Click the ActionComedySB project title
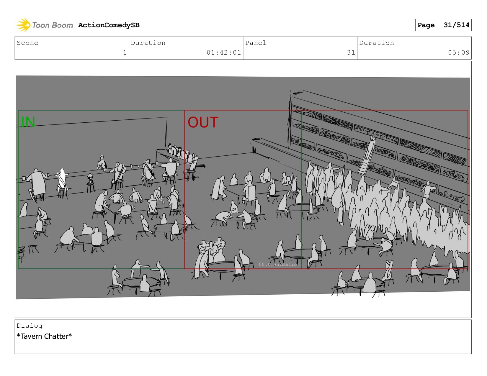Screen dimensions: 487x376 109,25
